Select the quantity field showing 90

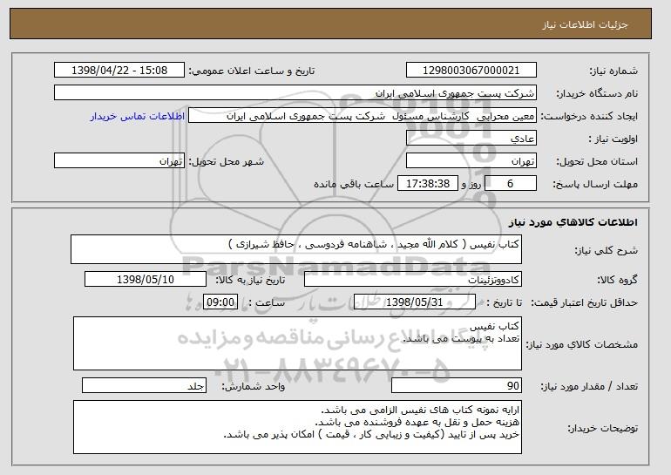[457, 385]
